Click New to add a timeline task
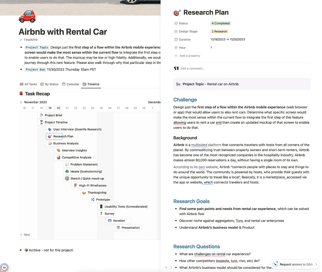The width and height of the screenshot is (322, 272). point(25,235)
